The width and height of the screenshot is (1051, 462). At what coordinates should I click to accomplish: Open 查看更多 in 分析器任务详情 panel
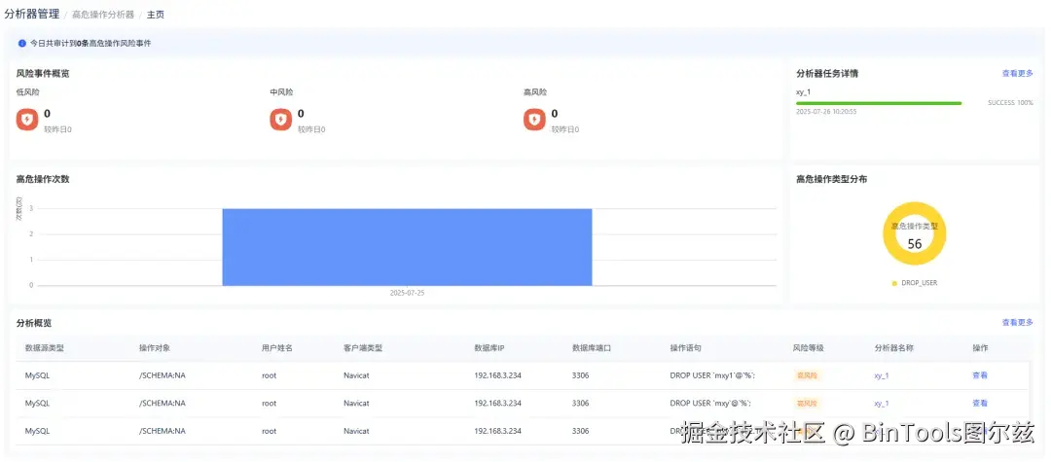1018,74
